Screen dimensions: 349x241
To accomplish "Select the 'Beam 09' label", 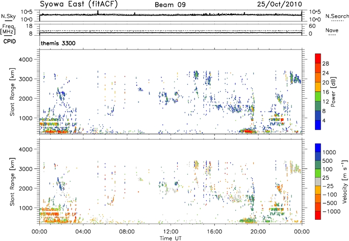I will pos(170,5).
